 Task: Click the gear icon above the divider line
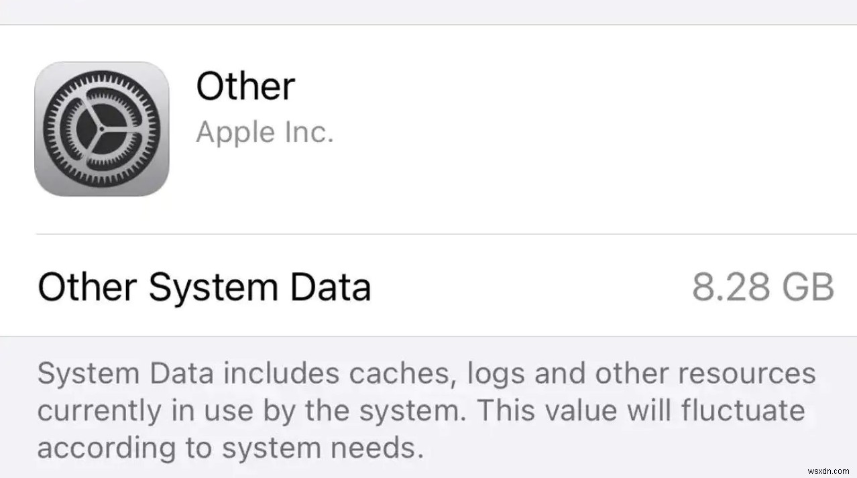click(x=101, y=129)
